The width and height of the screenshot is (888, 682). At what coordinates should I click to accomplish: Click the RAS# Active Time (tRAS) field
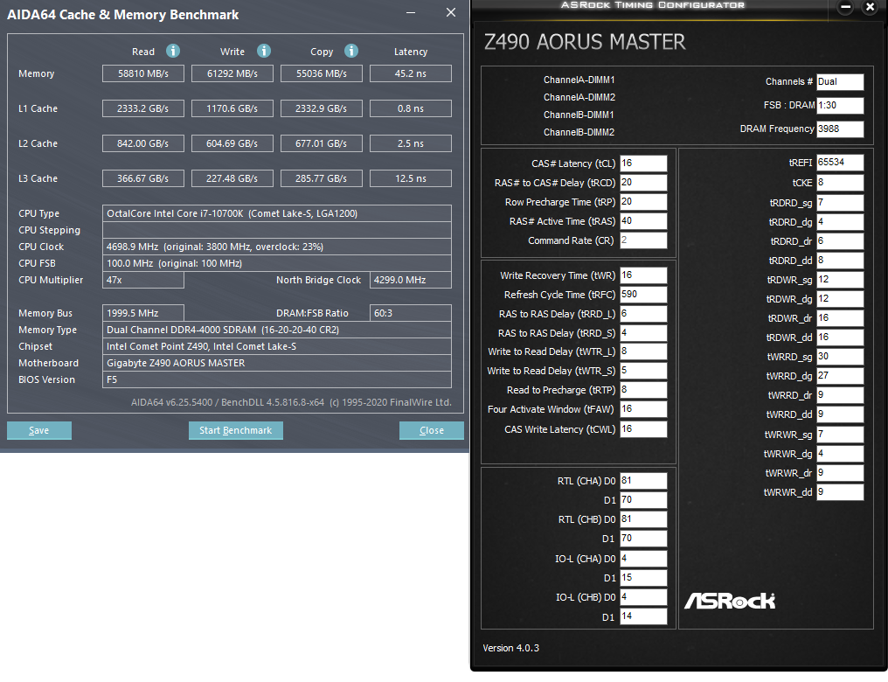pos(643,221)
